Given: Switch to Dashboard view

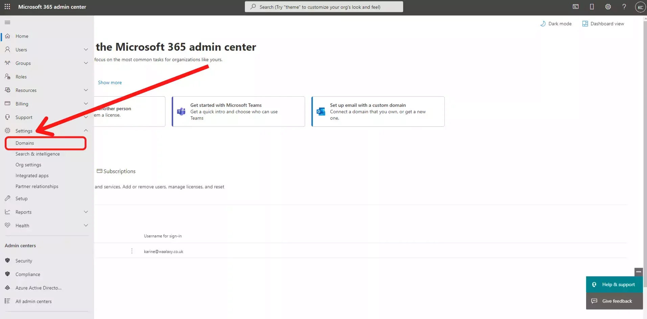Looking at the screenshot, I should click(x=603, y=24).
